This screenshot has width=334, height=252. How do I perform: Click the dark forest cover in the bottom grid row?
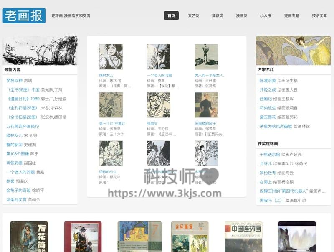[159, 153]
